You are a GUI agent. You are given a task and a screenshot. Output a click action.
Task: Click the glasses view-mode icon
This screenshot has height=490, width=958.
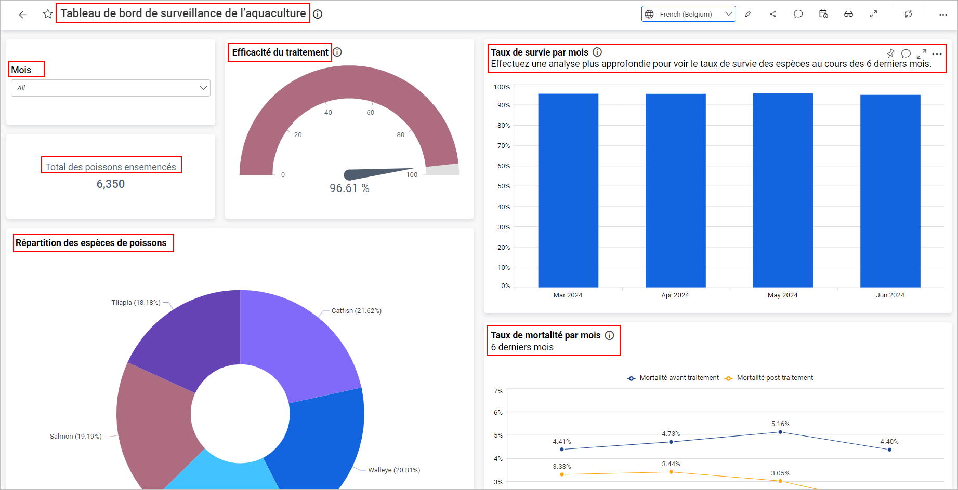pyautogui.click(x=849, y=14)
